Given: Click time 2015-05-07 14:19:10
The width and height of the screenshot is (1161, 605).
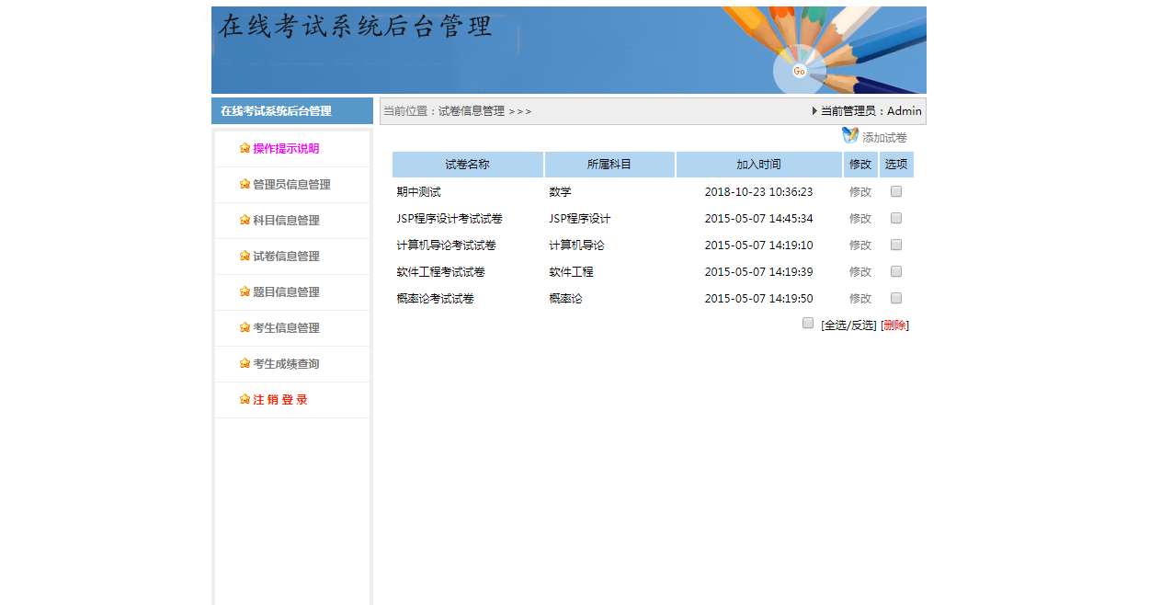Looking at the screenshot, I should 758,245.
